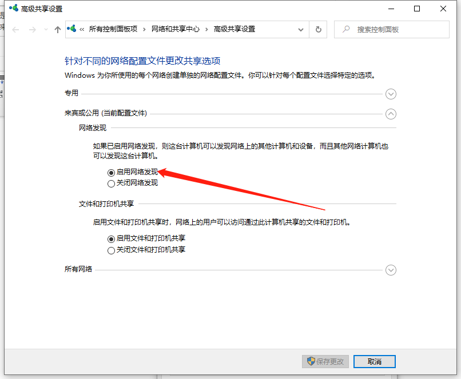Viewport: 461px width, 379px height.
Task: Open the recent locations dropdown arrow
Action: point(46,30)
